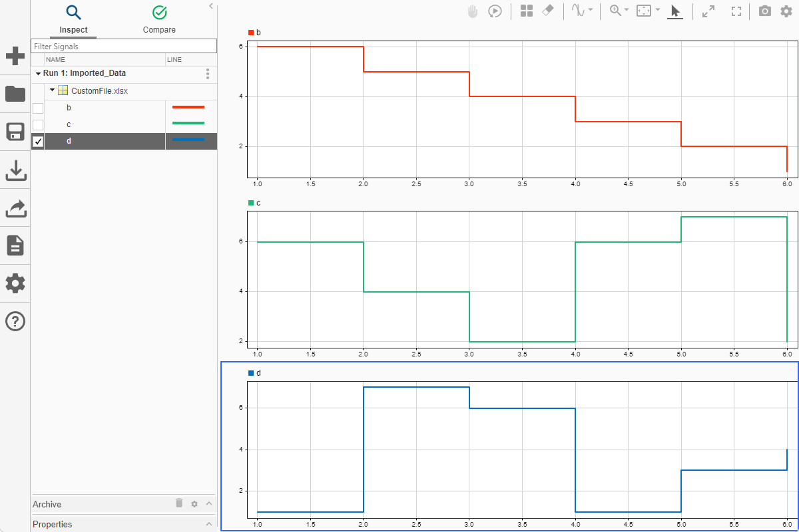Open Help question mark icon
799x532 pixels.
coord(15,322)
